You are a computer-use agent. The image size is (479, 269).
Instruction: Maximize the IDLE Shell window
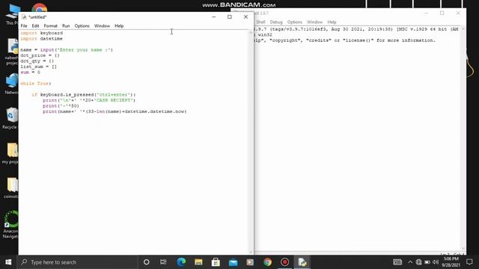pyautogui.click(x=442, y=13)
